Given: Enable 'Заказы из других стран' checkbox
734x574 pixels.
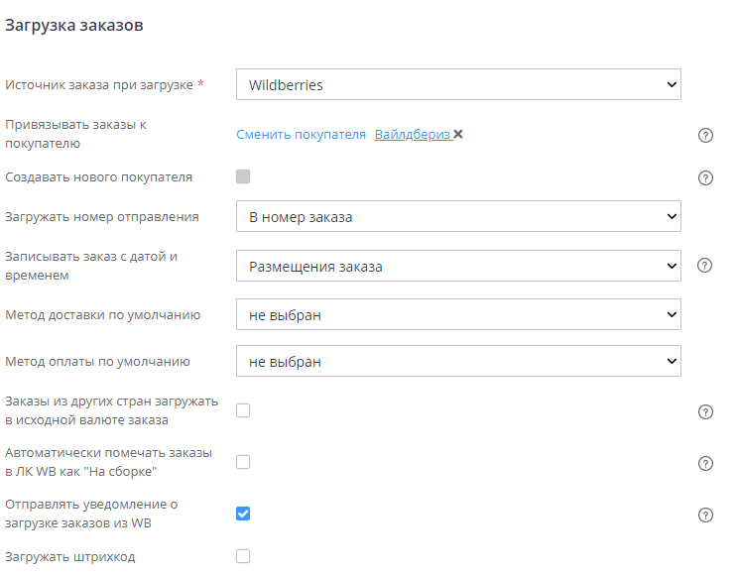Looking at the screenshot, I should (243, 410).
